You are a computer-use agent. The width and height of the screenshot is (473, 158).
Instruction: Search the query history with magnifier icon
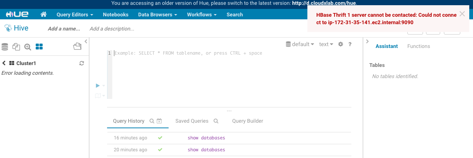tap(152, 121)
